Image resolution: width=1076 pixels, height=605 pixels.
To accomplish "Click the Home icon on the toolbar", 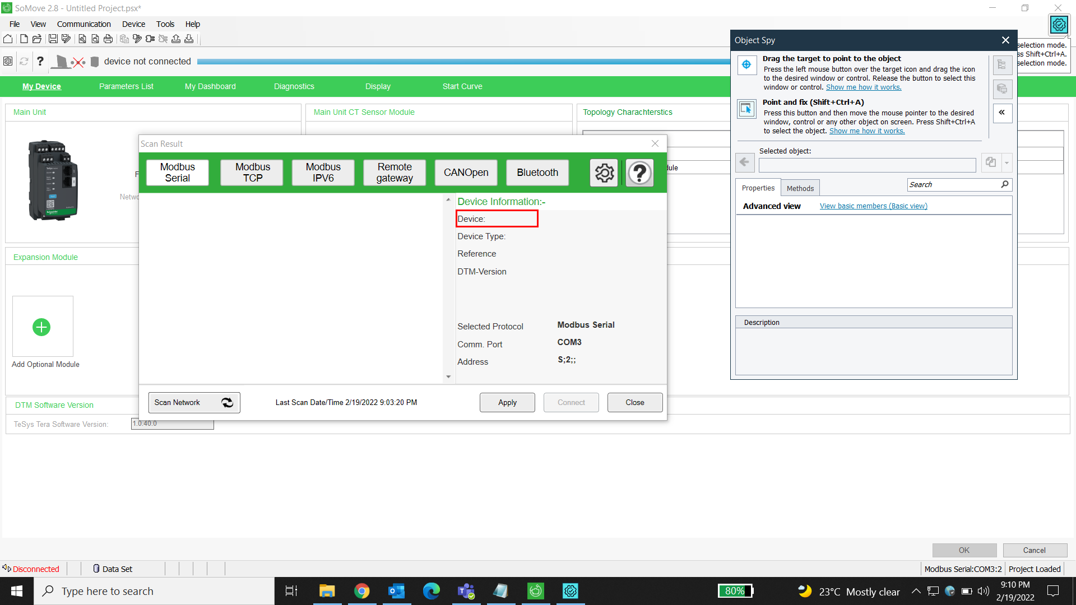I will [8, 39].
